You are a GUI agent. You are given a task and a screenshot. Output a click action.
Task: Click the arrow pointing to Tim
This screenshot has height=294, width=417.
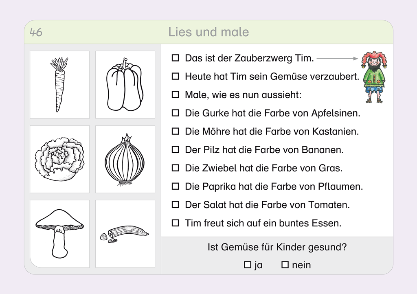337,59
